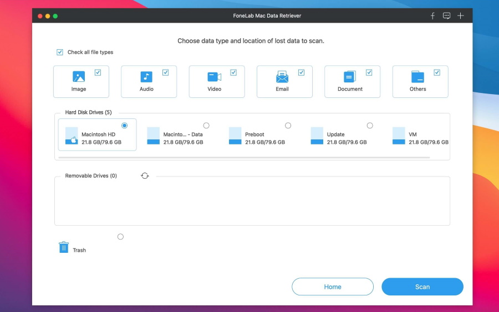Uncheck the Document checkbox

pyautogui.click(x=369, y=72)
